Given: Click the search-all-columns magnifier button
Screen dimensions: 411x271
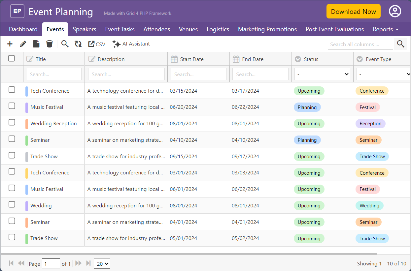Looking at the screenshot, I should tap(400, 44).
